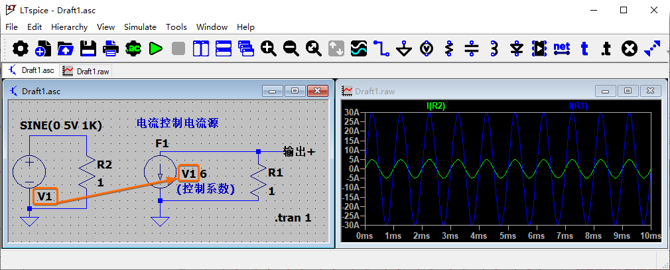Tile windows horizontally
Screen dimensions: 670x270
pyautogui.click(x=224, y=48)
